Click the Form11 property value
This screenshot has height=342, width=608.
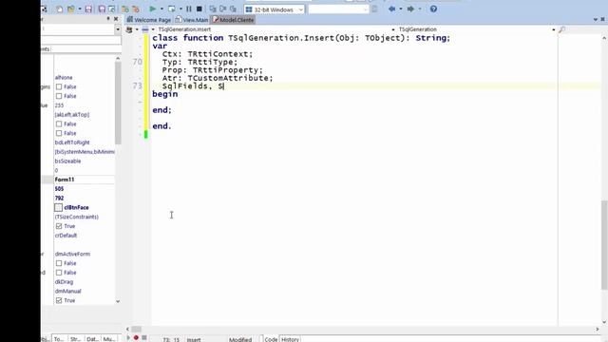(x=65, y=180)
